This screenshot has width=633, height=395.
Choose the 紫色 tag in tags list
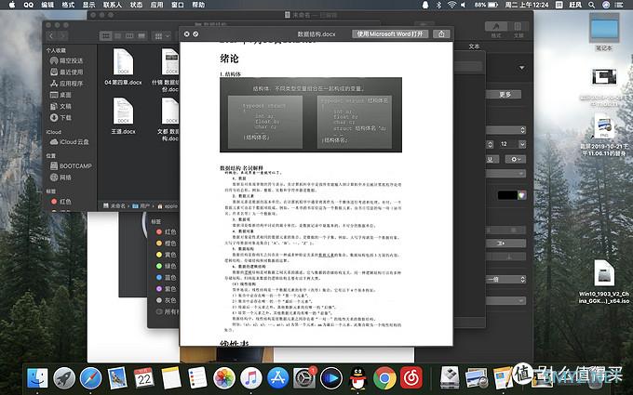coord(167,289)
